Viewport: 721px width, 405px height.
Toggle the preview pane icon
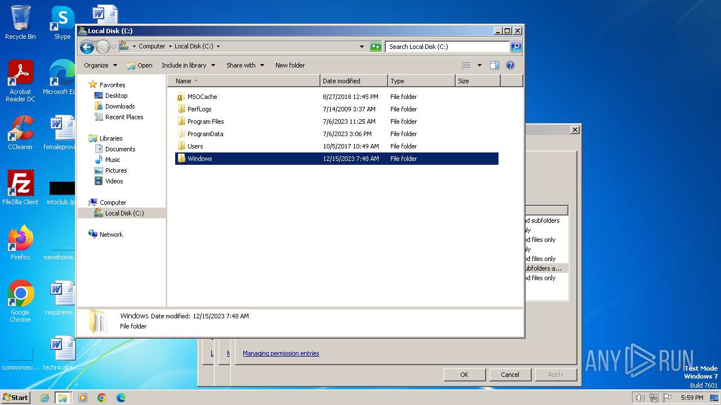click(x=495, y=65)
